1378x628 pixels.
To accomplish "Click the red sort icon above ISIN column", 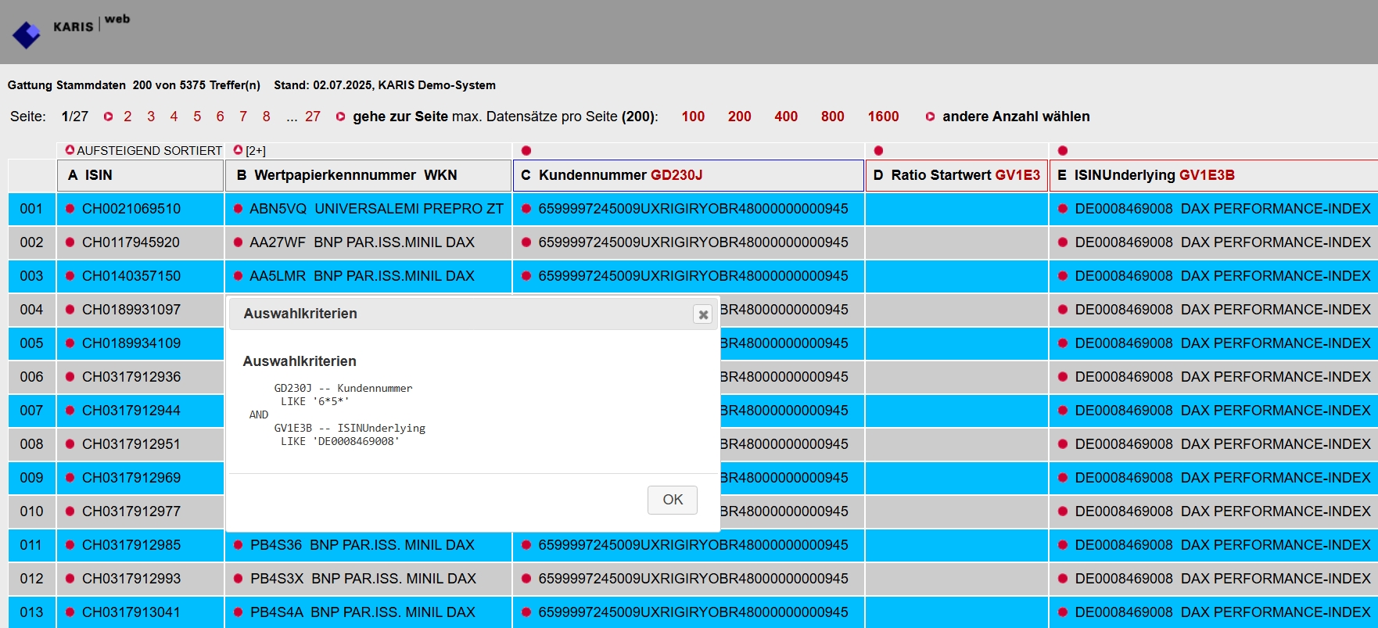I will (x=70, y=150).
